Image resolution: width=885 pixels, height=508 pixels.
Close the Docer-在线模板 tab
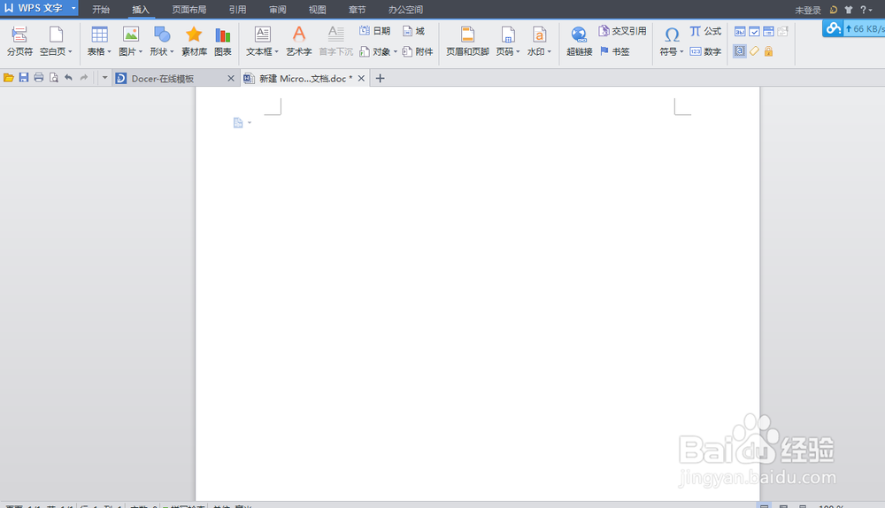click(231, 79)
